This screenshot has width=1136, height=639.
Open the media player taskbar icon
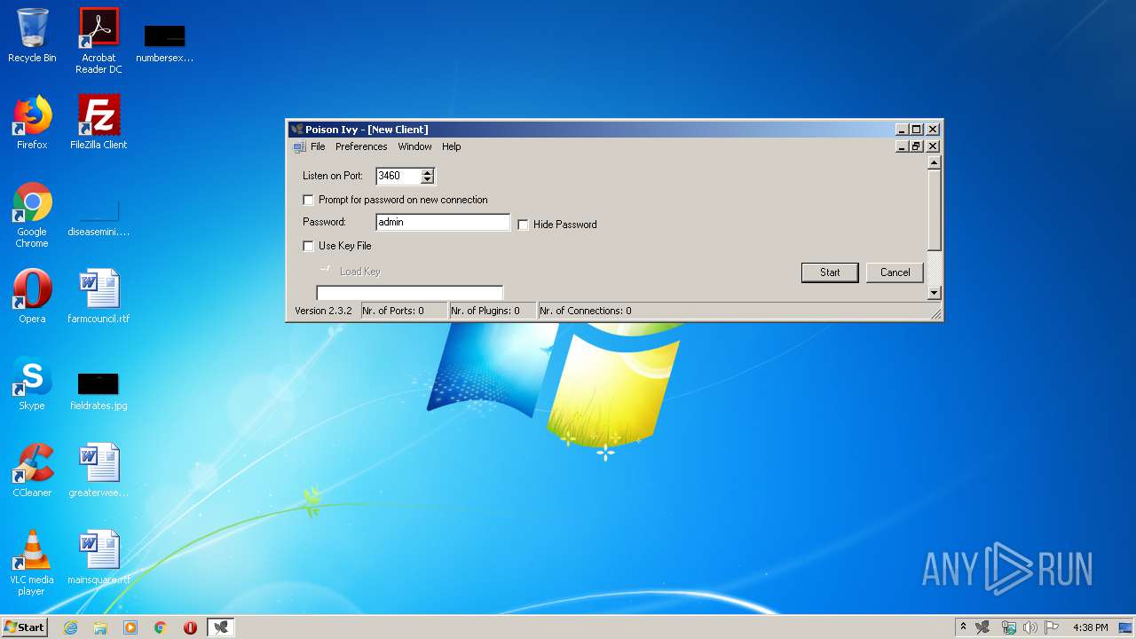tap(130, 627)
